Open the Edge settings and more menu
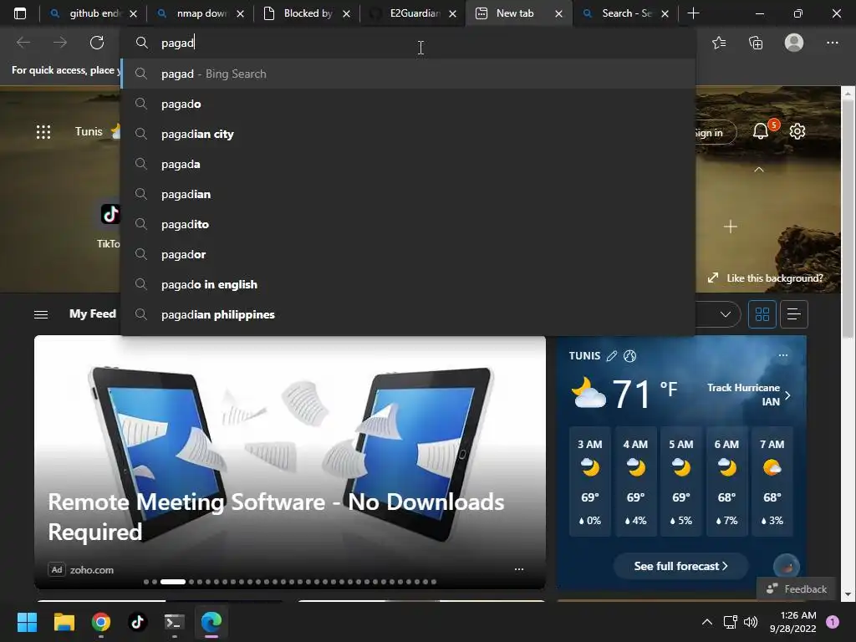 click(832, 43)
